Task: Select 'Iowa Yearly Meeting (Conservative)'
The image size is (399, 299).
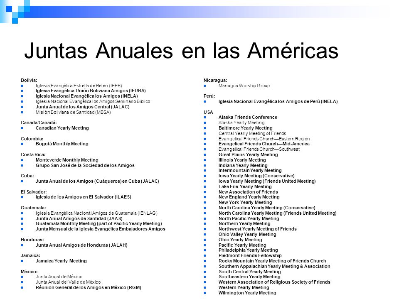Action: coord(256,176)
